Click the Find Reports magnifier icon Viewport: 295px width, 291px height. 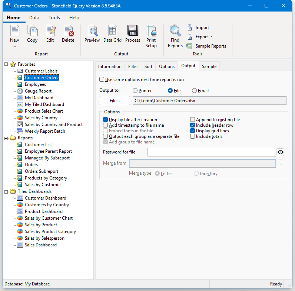tap(175, 31)
